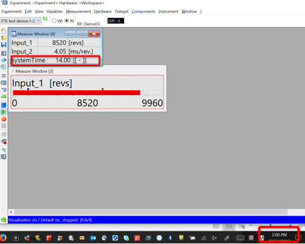
Task: Click the RP: Demo03 label
Action: [88, 24]
